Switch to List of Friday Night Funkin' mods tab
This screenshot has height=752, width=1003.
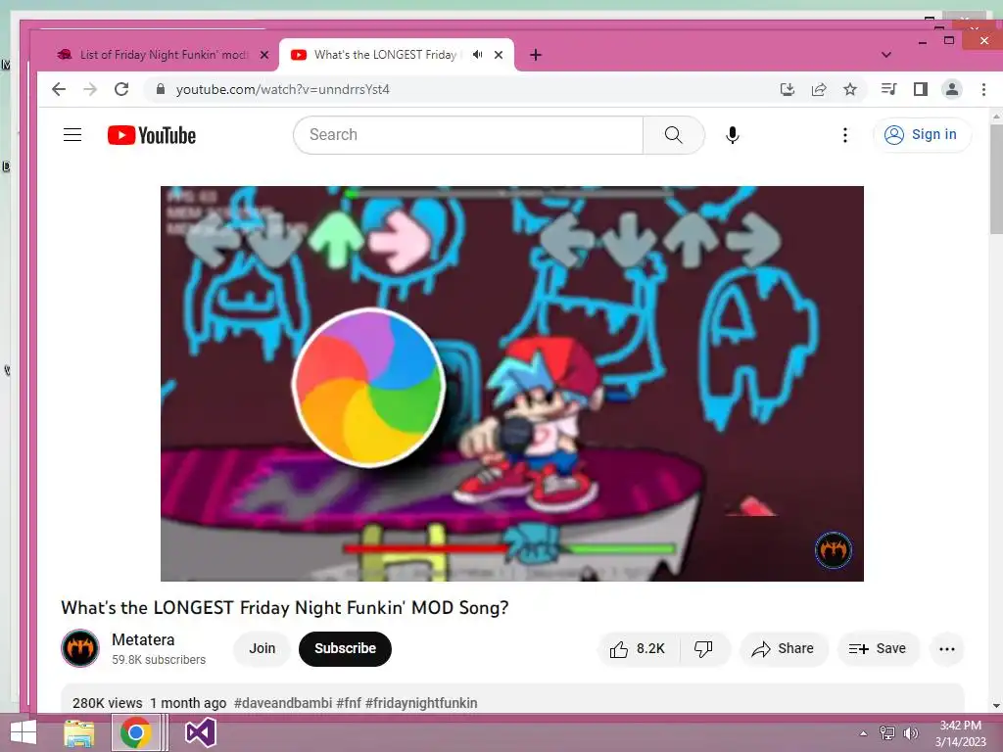tap(164, 55)
